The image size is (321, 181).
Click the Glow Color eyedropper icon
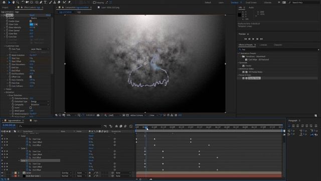pyautogui.click(x=36, y=25)
